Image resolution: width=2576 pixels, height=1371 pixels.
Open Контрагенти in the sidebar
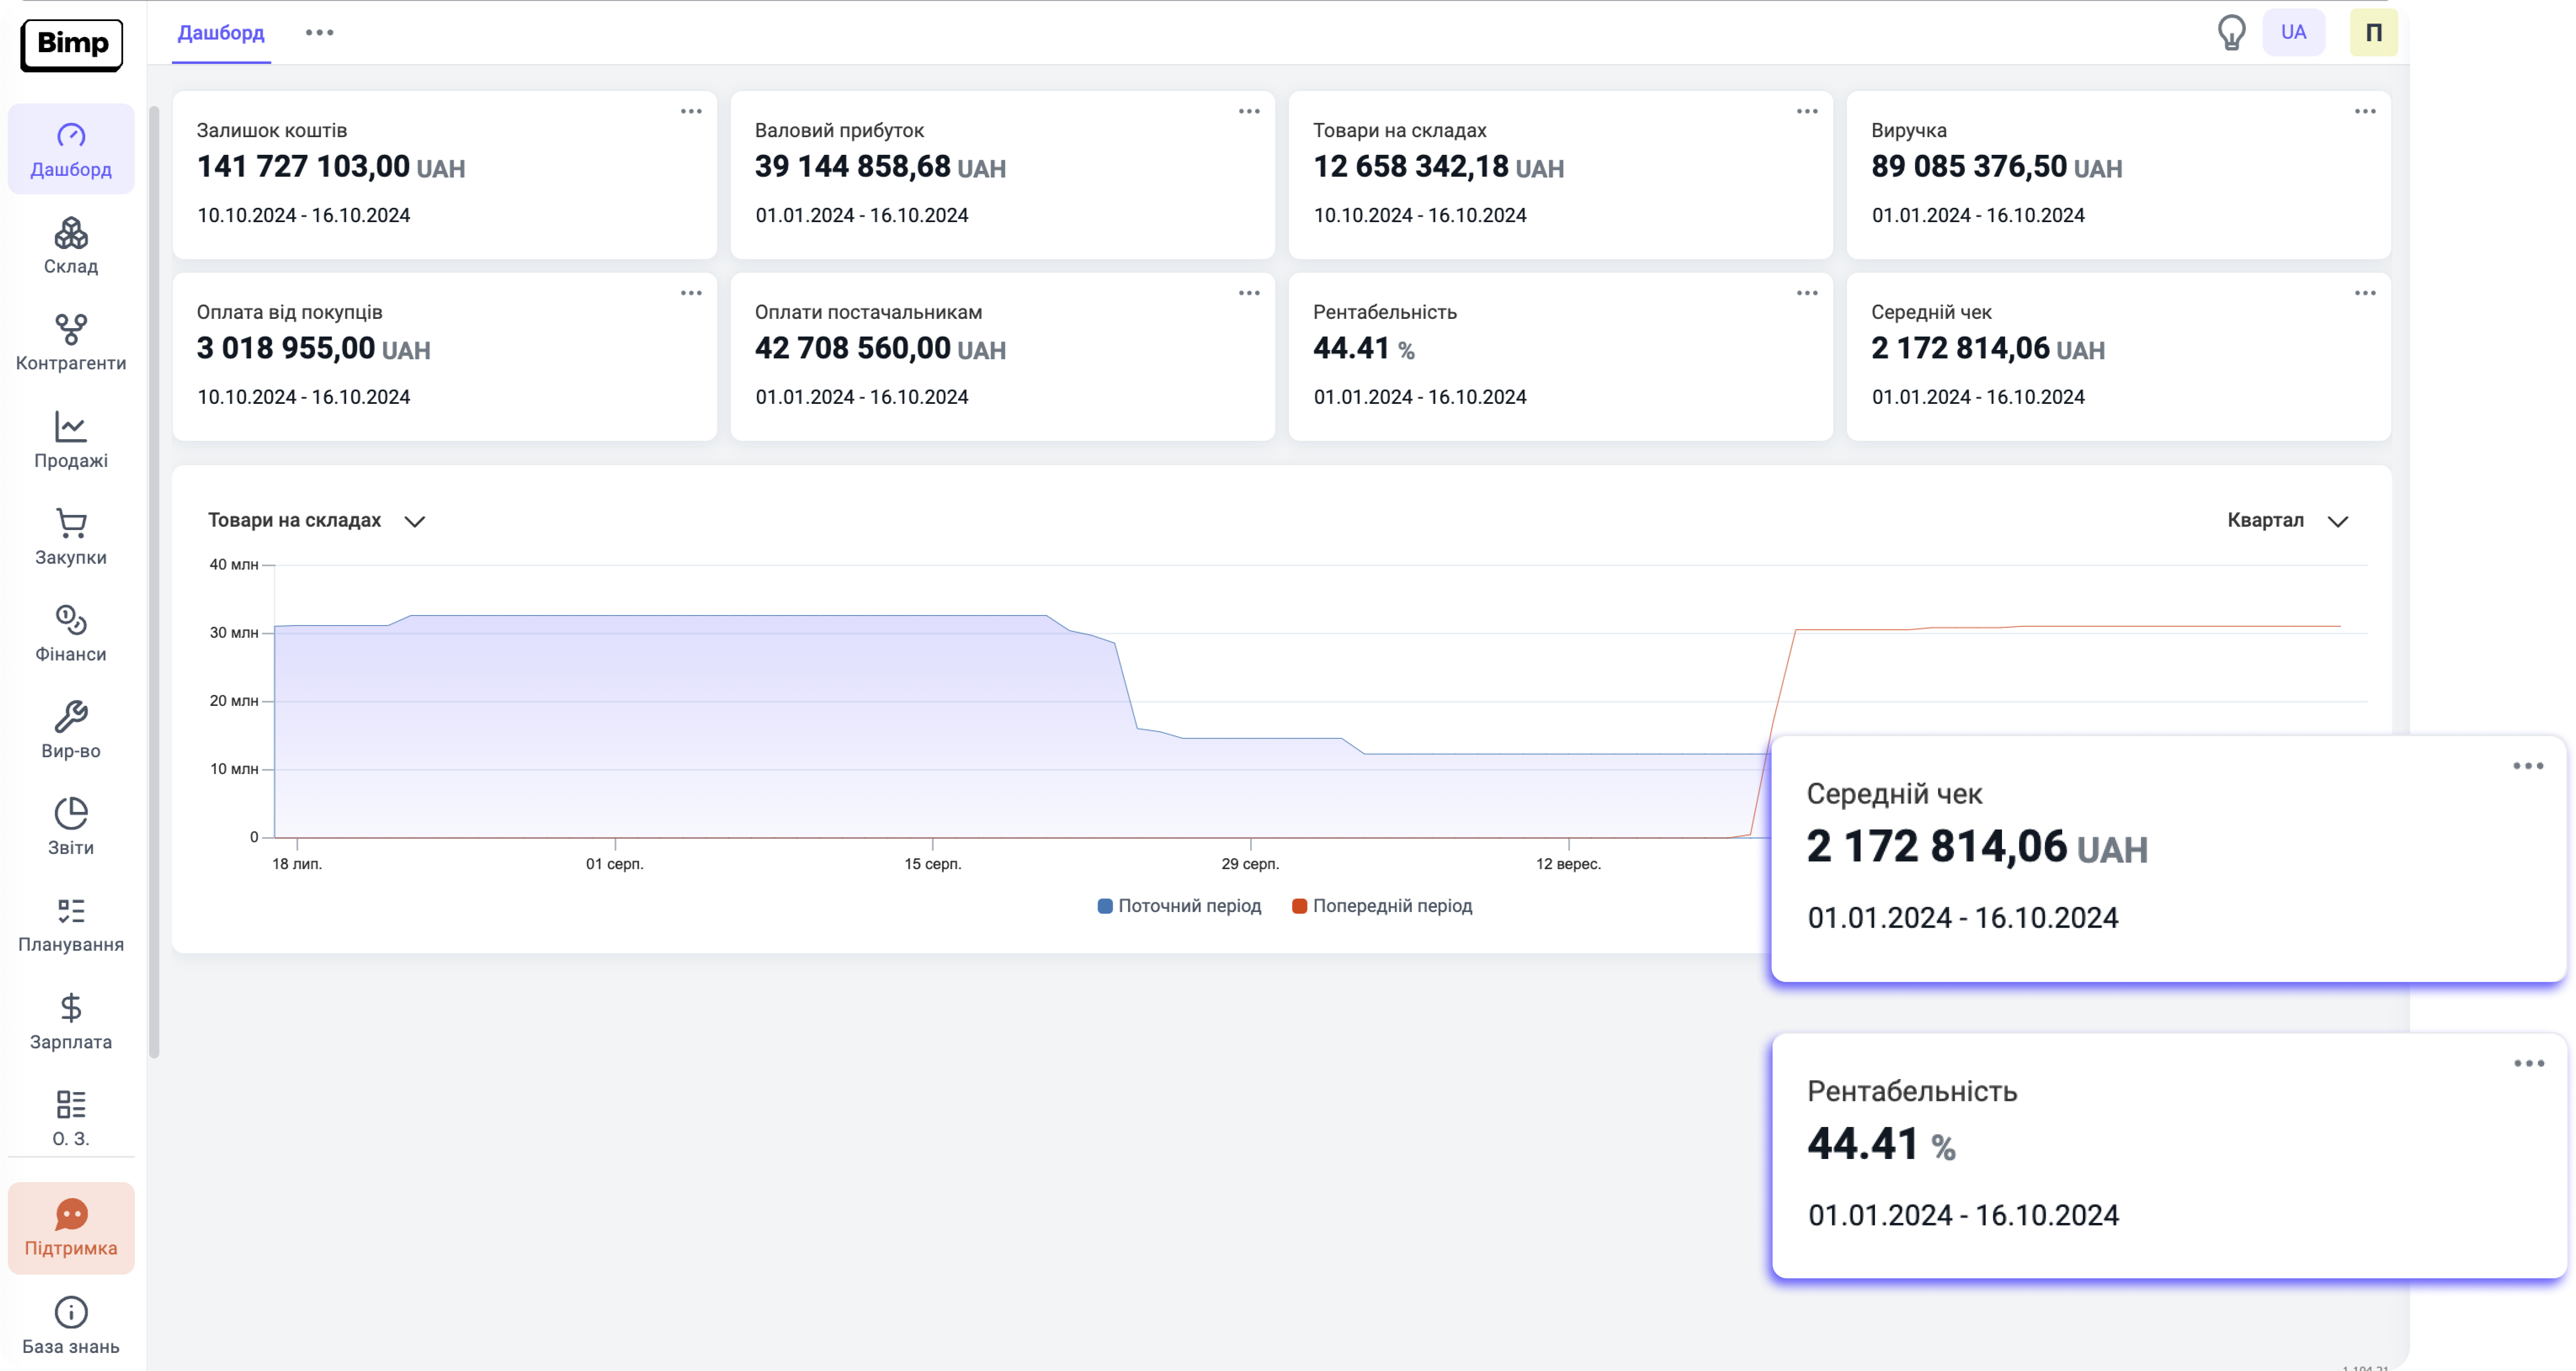[x=71, y=343]
